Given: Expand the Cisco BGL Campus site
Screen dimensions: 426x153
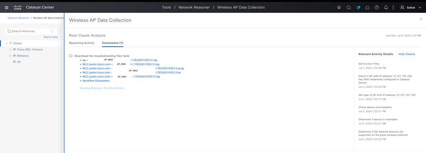Looking at the screenshot, I should pyautogui.click(x=10, y=50).
